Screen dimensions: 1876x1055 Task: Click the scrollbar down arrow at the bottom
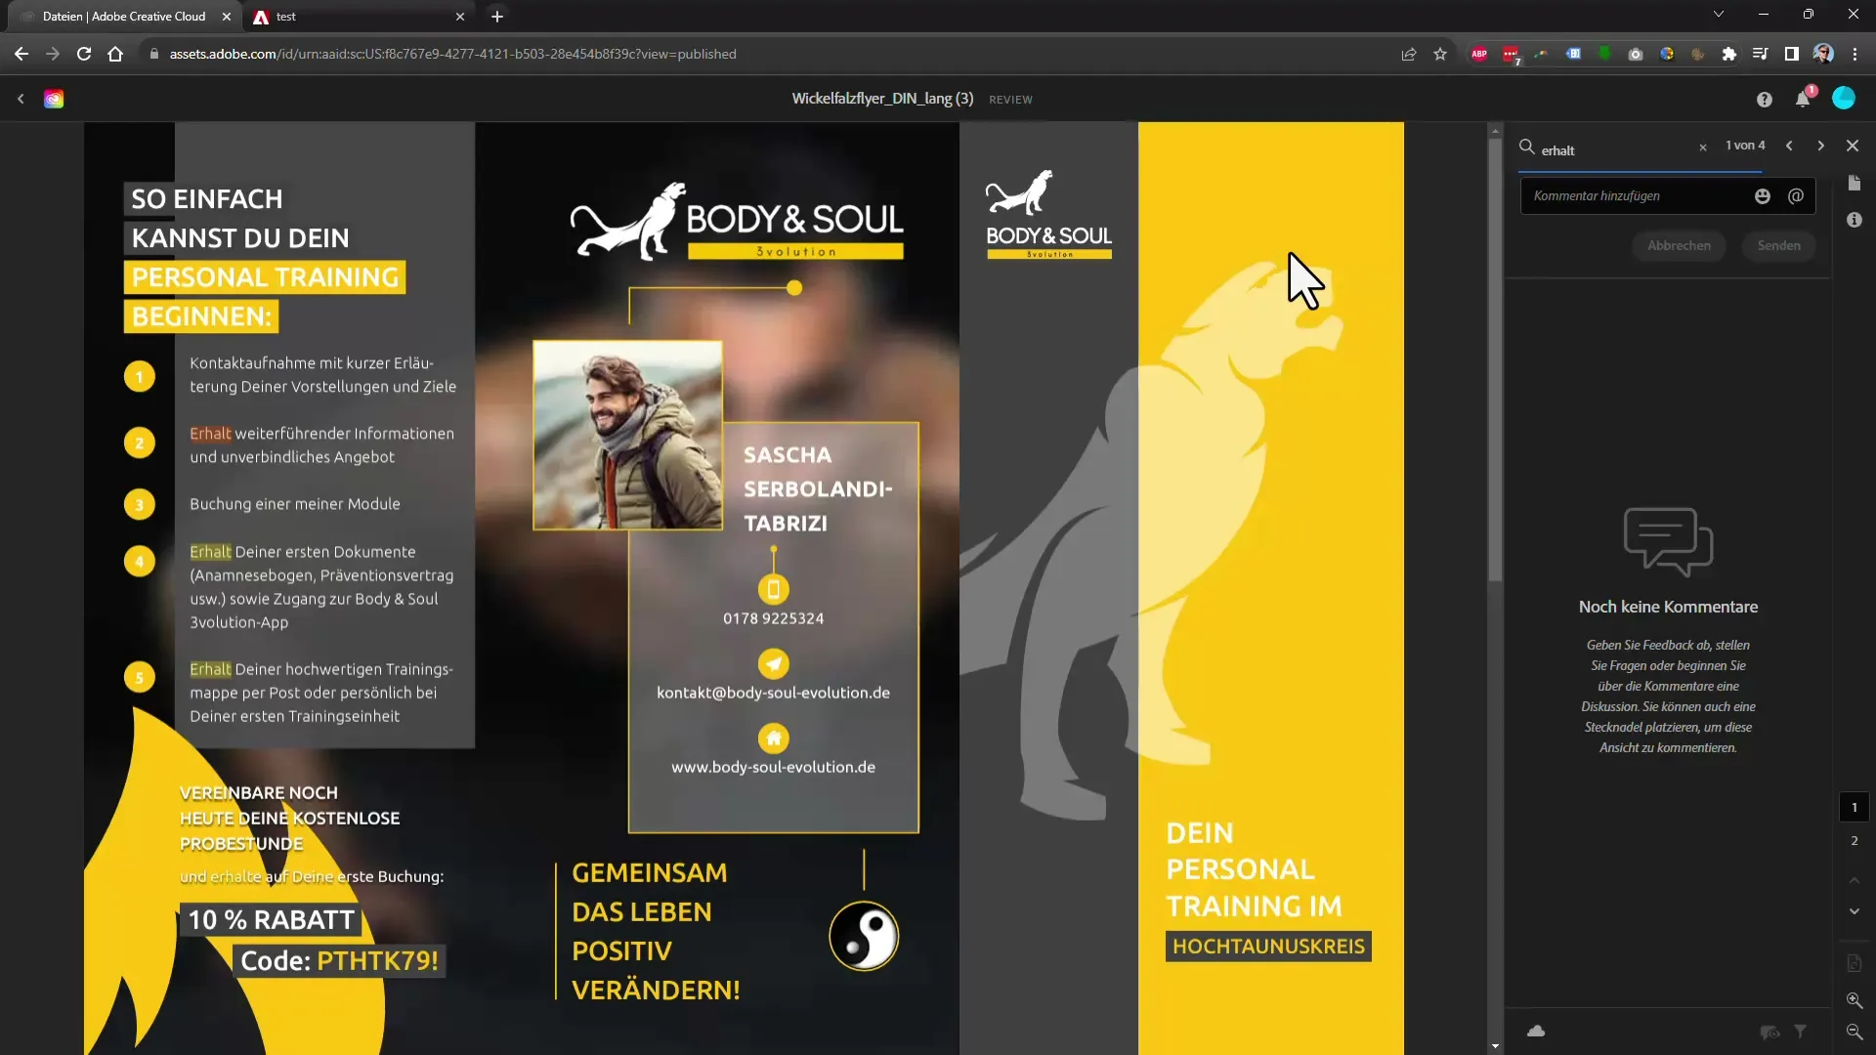1494,1046
